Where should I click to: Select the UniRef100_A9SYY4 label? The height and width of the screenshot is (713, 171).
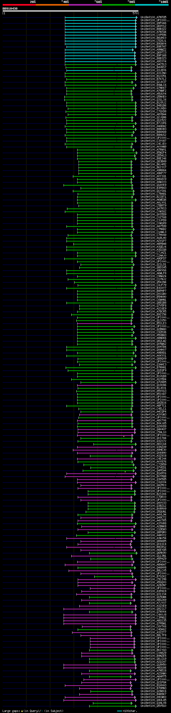153,62
